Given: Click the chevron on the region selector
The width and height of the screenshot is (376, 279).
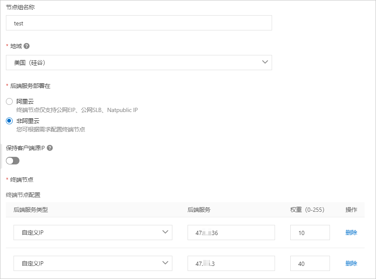Looking at the screenshot, I should tap(265, 62).
